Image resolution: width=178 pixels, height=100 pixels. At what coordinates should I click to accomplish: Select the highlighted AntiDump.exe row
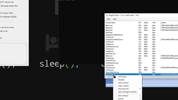142,75
